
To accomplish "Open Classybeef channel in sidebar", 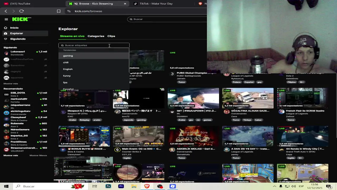I will click(x=25, y=118).
